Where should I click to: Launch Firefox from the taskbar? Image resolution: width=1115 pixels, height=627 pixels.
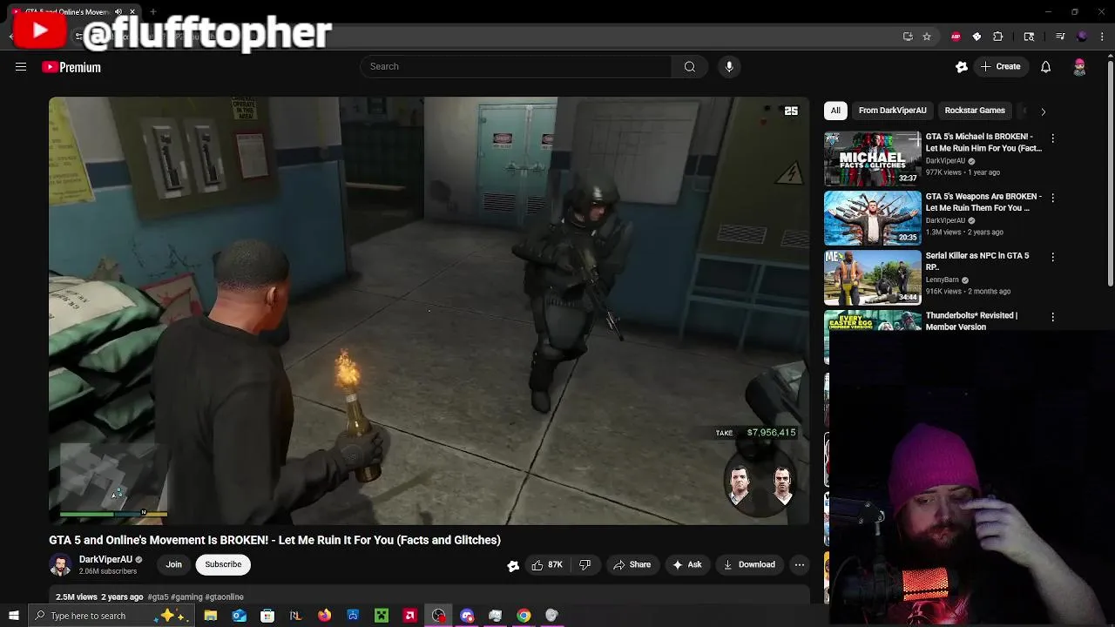(324, 616)
